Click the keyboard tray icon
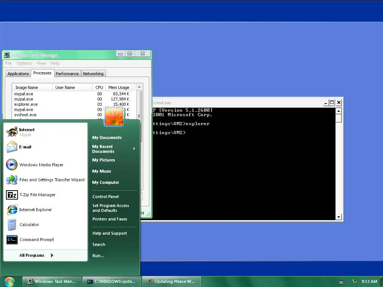Screen dimensions: 383x287 [x=341, y=282]
